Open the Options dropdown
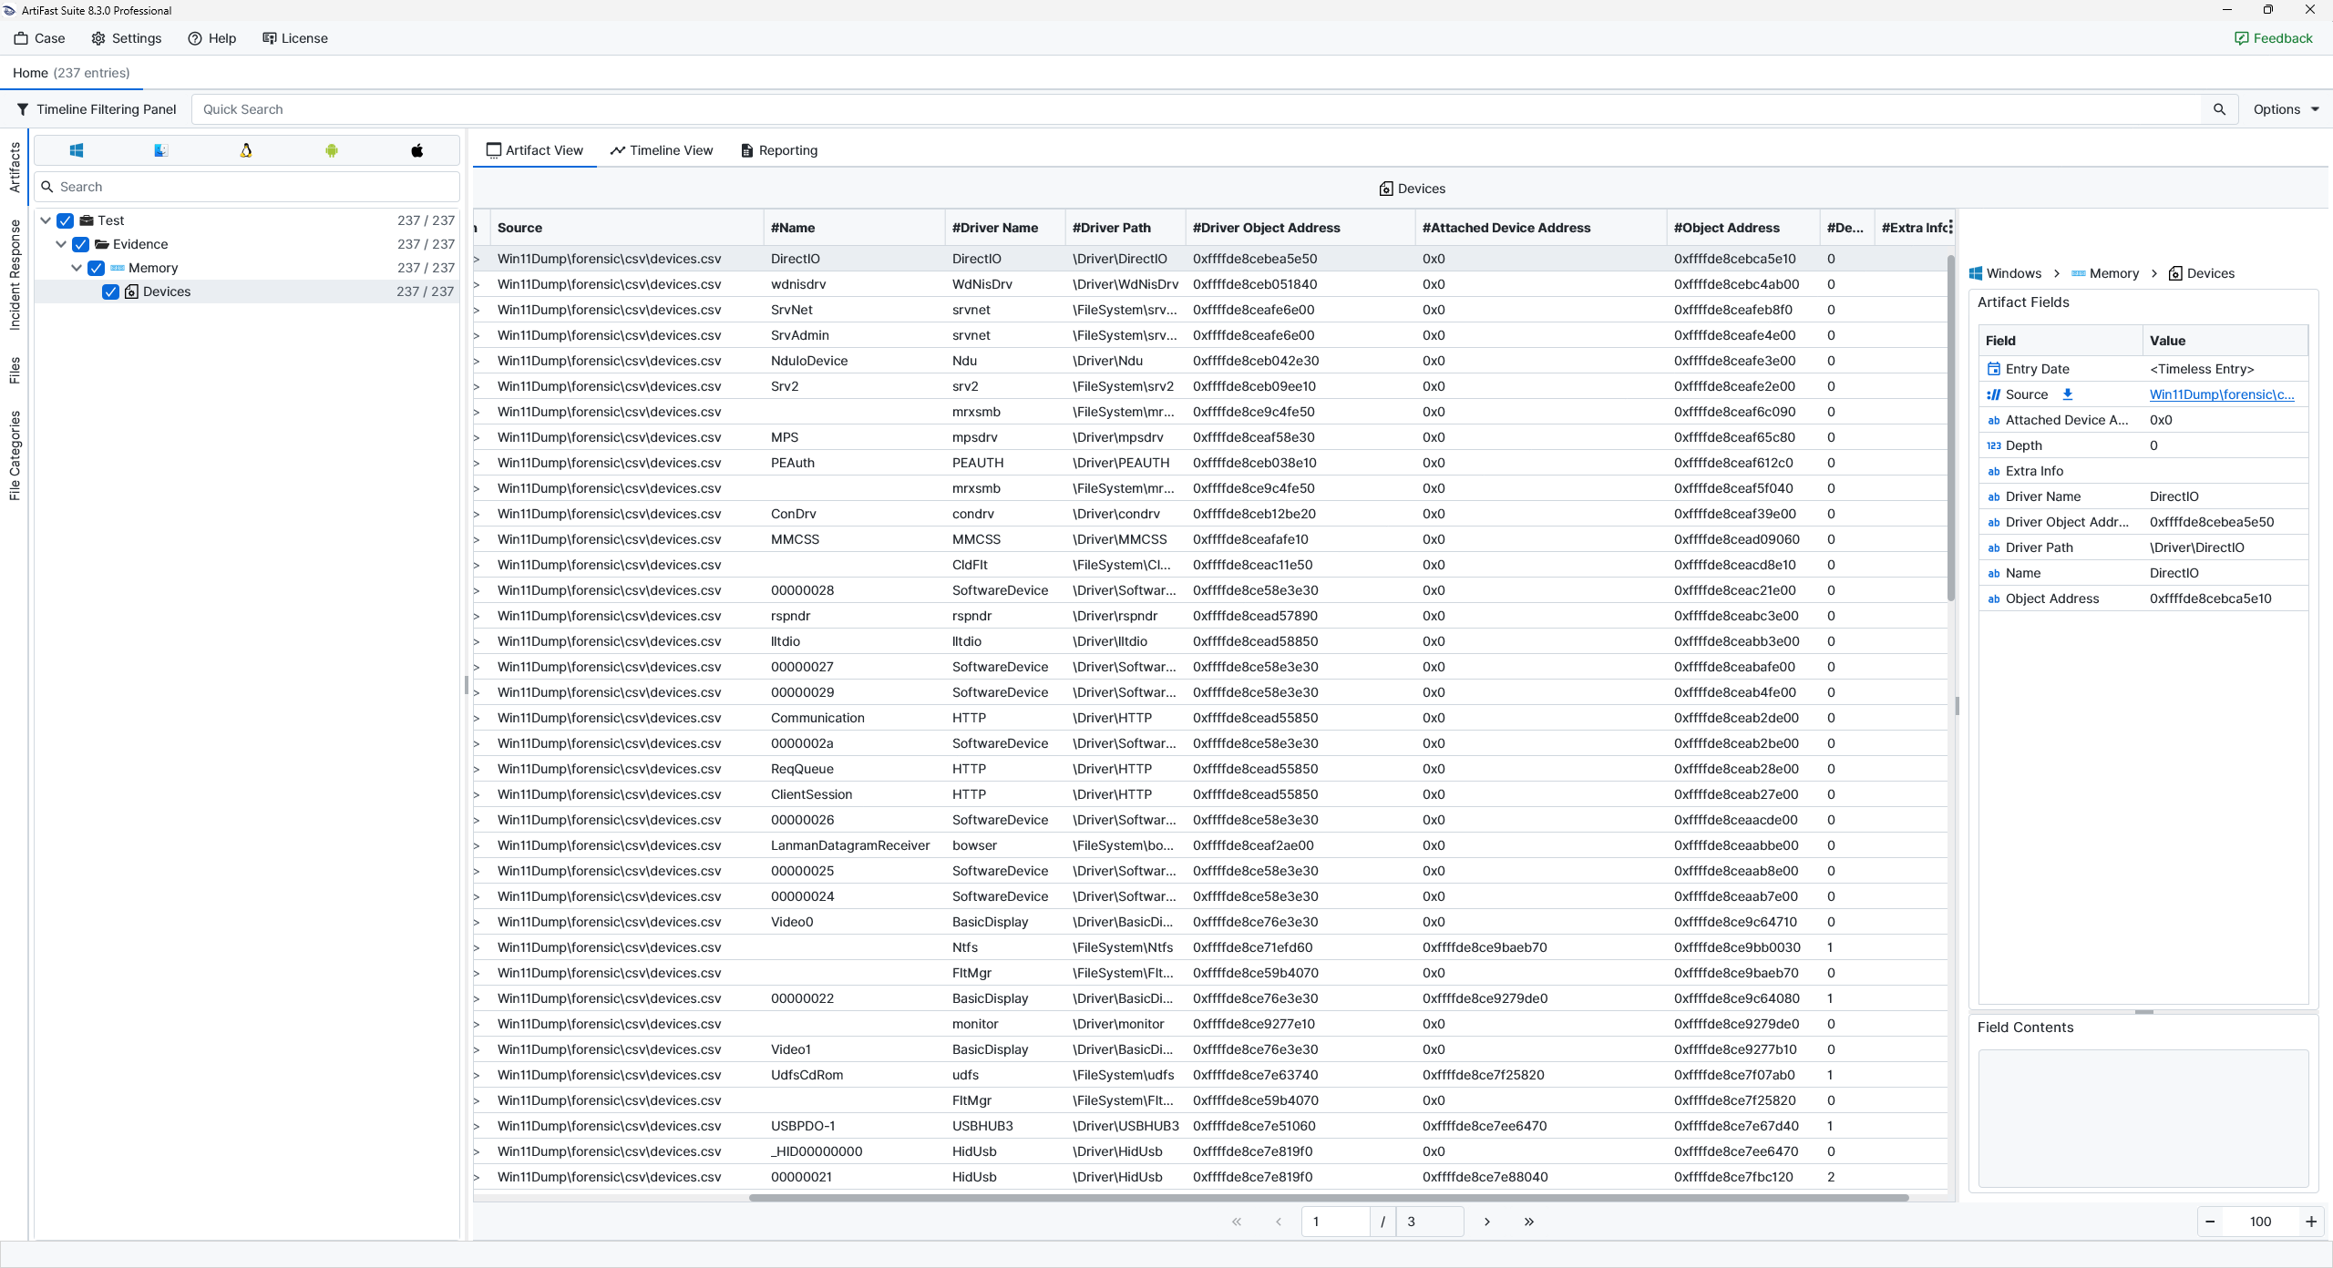 (2286, 109)
